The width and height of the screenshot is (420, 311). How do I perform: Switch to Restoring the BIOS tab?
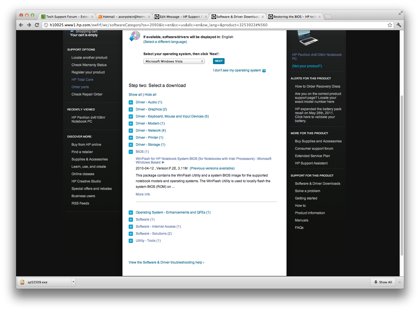pyautogui.click(x=295, y=17)
